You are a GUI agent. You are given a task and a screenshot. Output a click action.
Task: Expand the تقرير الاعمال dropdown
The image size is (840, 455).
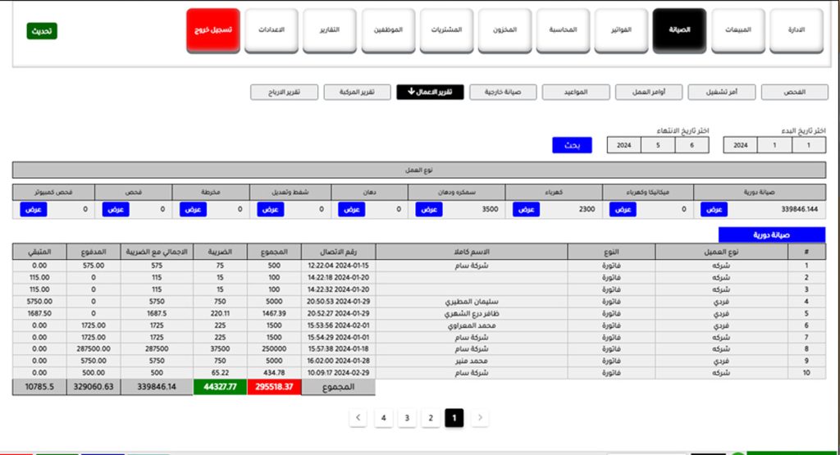(x=430, y=92)
